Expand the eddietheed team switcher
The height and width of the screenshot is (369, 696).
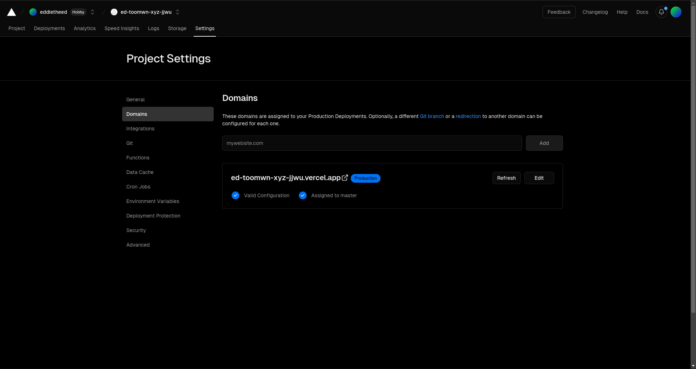click(x=92, y=12)
